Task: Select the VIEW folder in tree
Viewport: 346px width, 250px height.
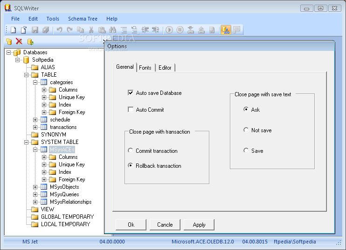Action: (x=48, y=209)
